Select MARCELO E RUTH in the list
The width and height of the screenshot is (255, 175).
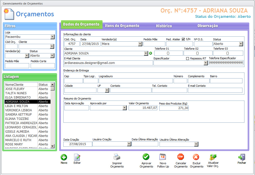point(27,140)
